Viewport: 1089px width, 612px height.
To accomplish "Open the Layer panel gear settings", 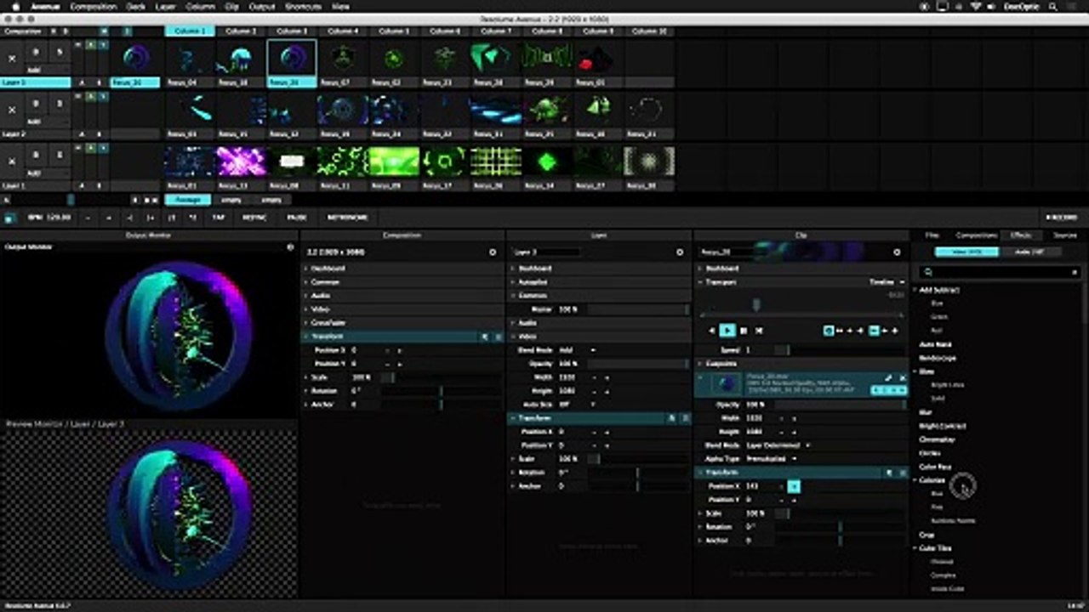I will [x=680, y=252].
